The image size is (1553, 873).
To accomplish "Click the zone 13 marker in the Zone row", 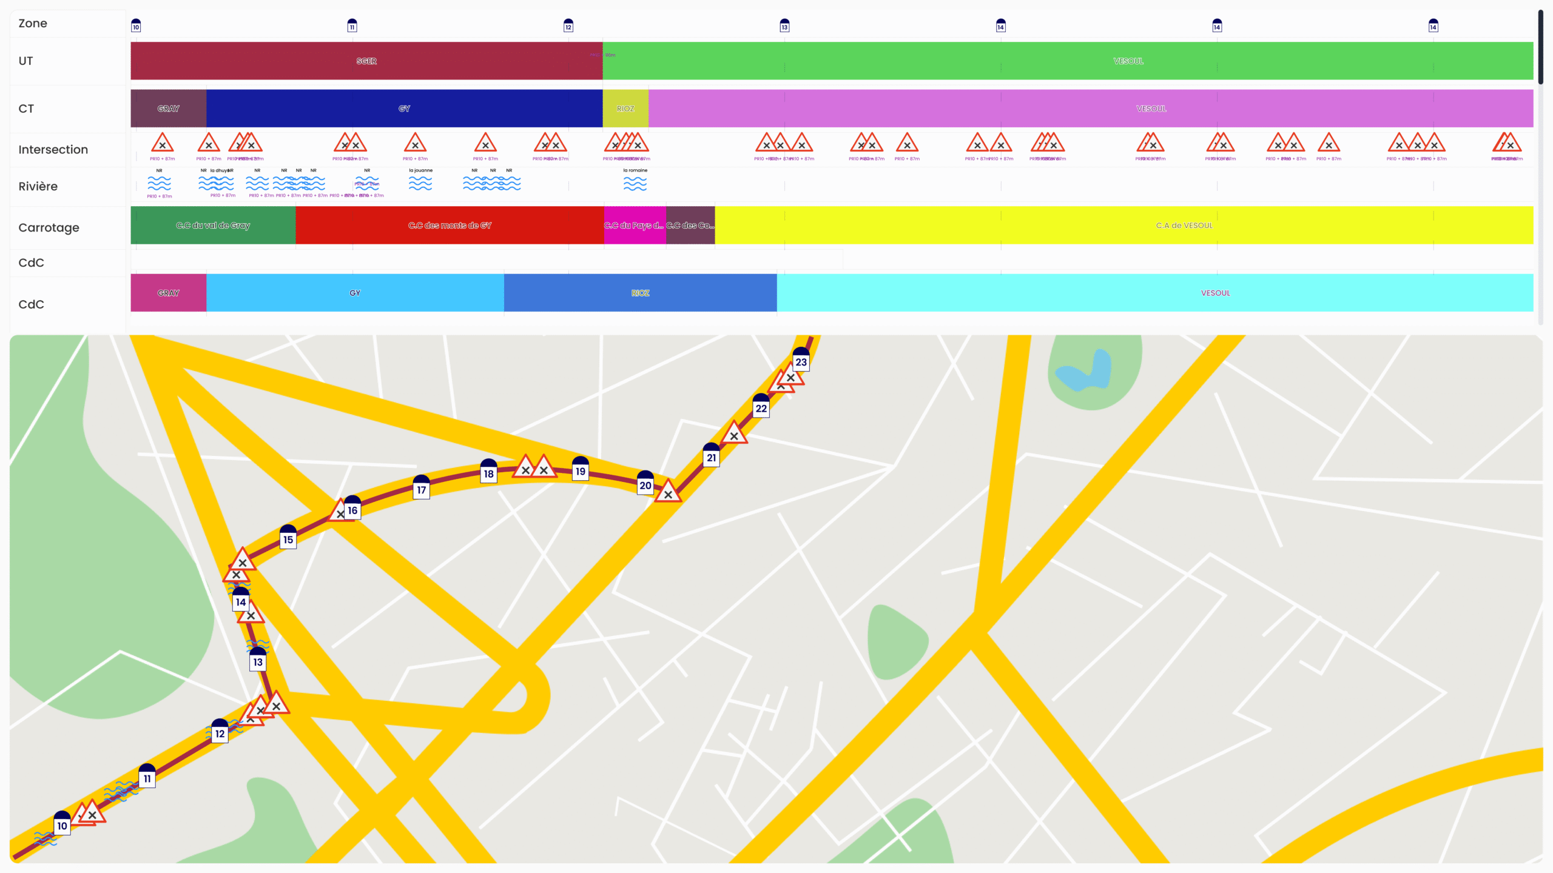I will (x=784, y=26).
